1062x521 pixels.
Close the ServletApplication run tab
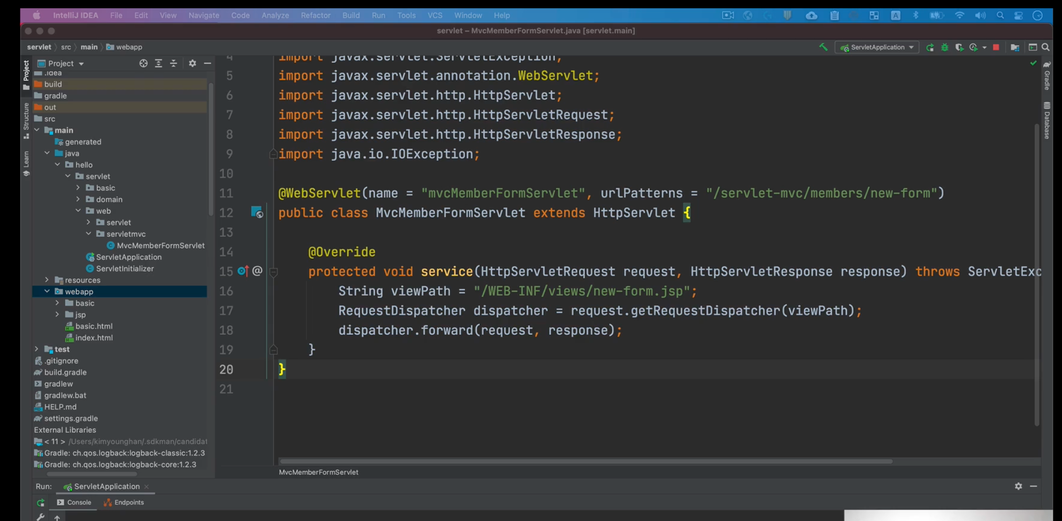click(147, 486)
